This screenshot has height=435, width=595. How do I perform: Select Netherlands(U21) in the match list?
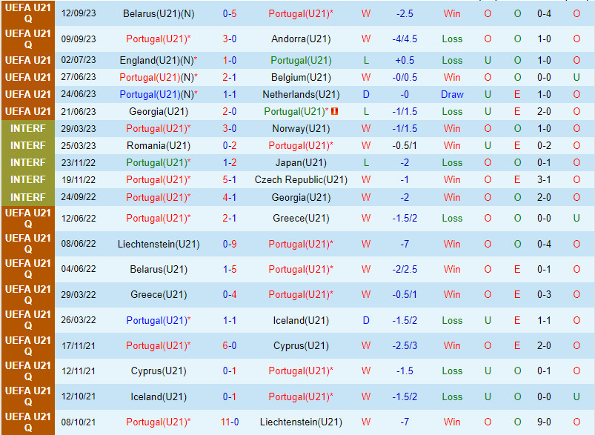click(x=301, y=94)
